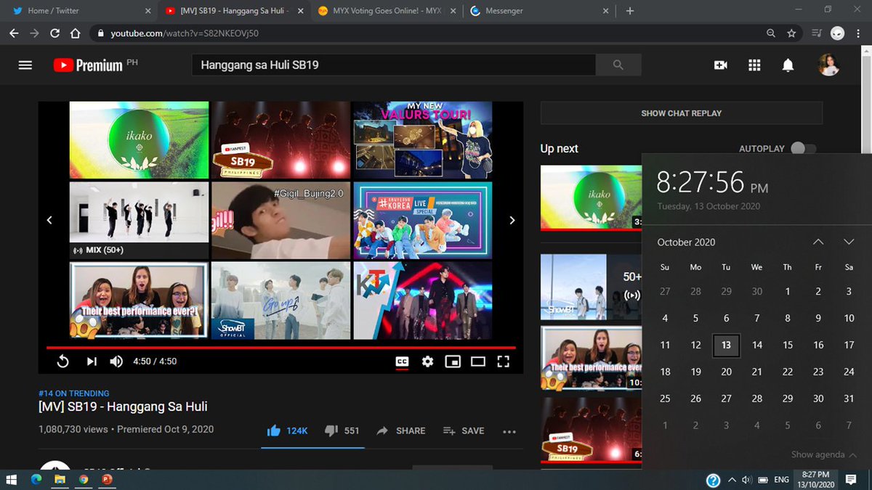Open the MY NEW VALURS TOUR thumbnail

pyautogui.click(x=422, y=139)
